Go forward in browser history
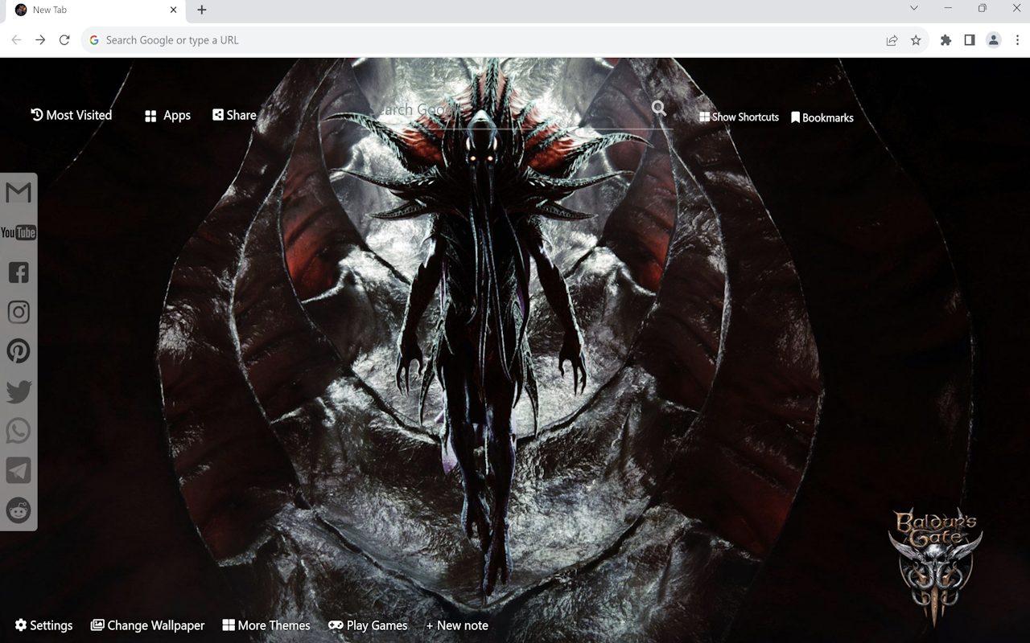Image resolution: width=1030 pixels, height=643 pixels. 40,40
